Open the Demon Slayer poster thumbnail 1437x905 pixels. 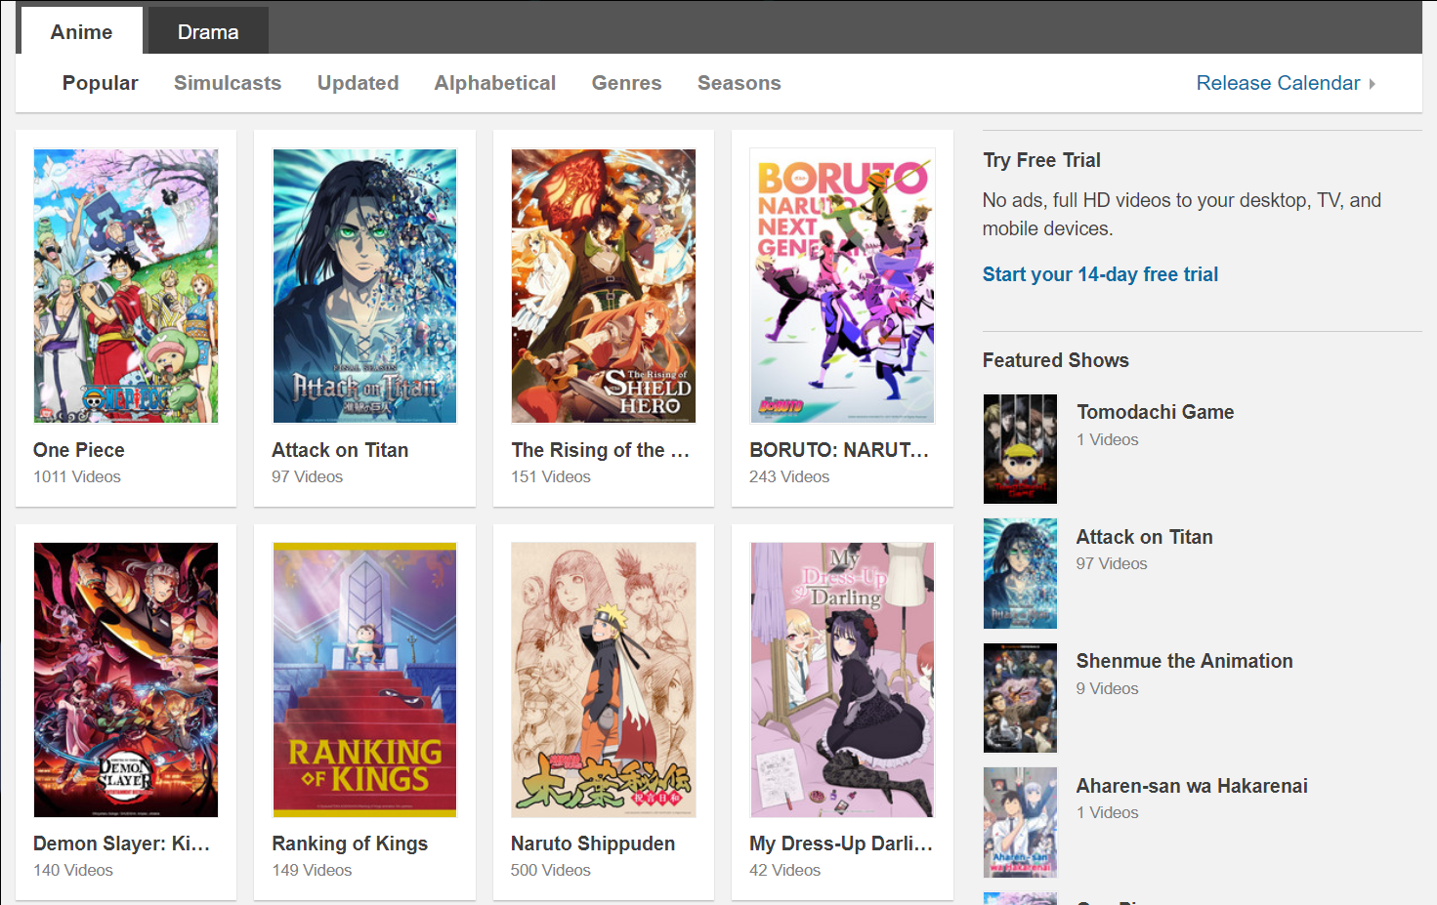[x=126, y=679]
